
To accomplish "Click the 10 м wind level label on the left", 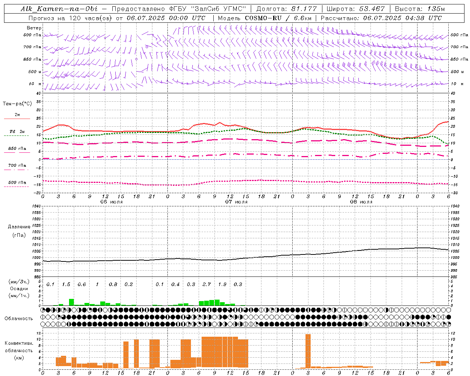I will (35, 84).
